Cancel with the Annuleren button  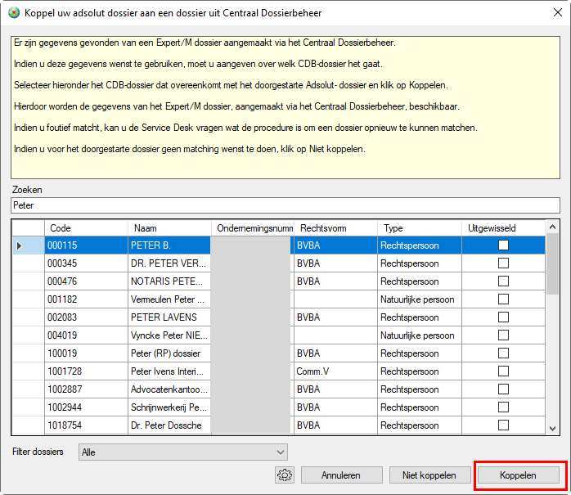click(x=342, y=475)
